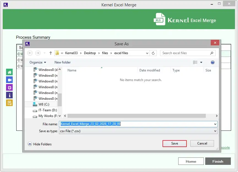
Task: Open support via purple help sidebar icon
Action: coord(9,87)
